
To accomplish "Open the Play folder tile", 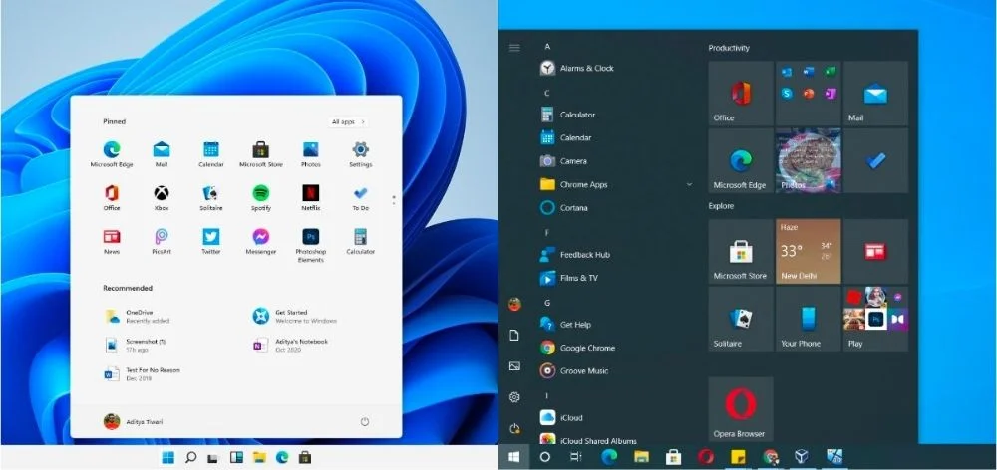I will 875,319.
